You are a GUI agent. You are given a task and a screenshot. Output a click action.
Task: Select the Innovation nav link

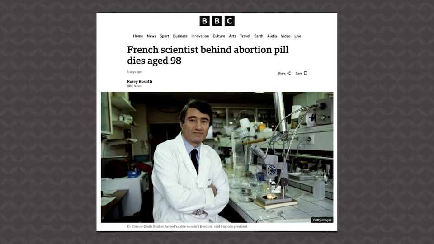200,36
